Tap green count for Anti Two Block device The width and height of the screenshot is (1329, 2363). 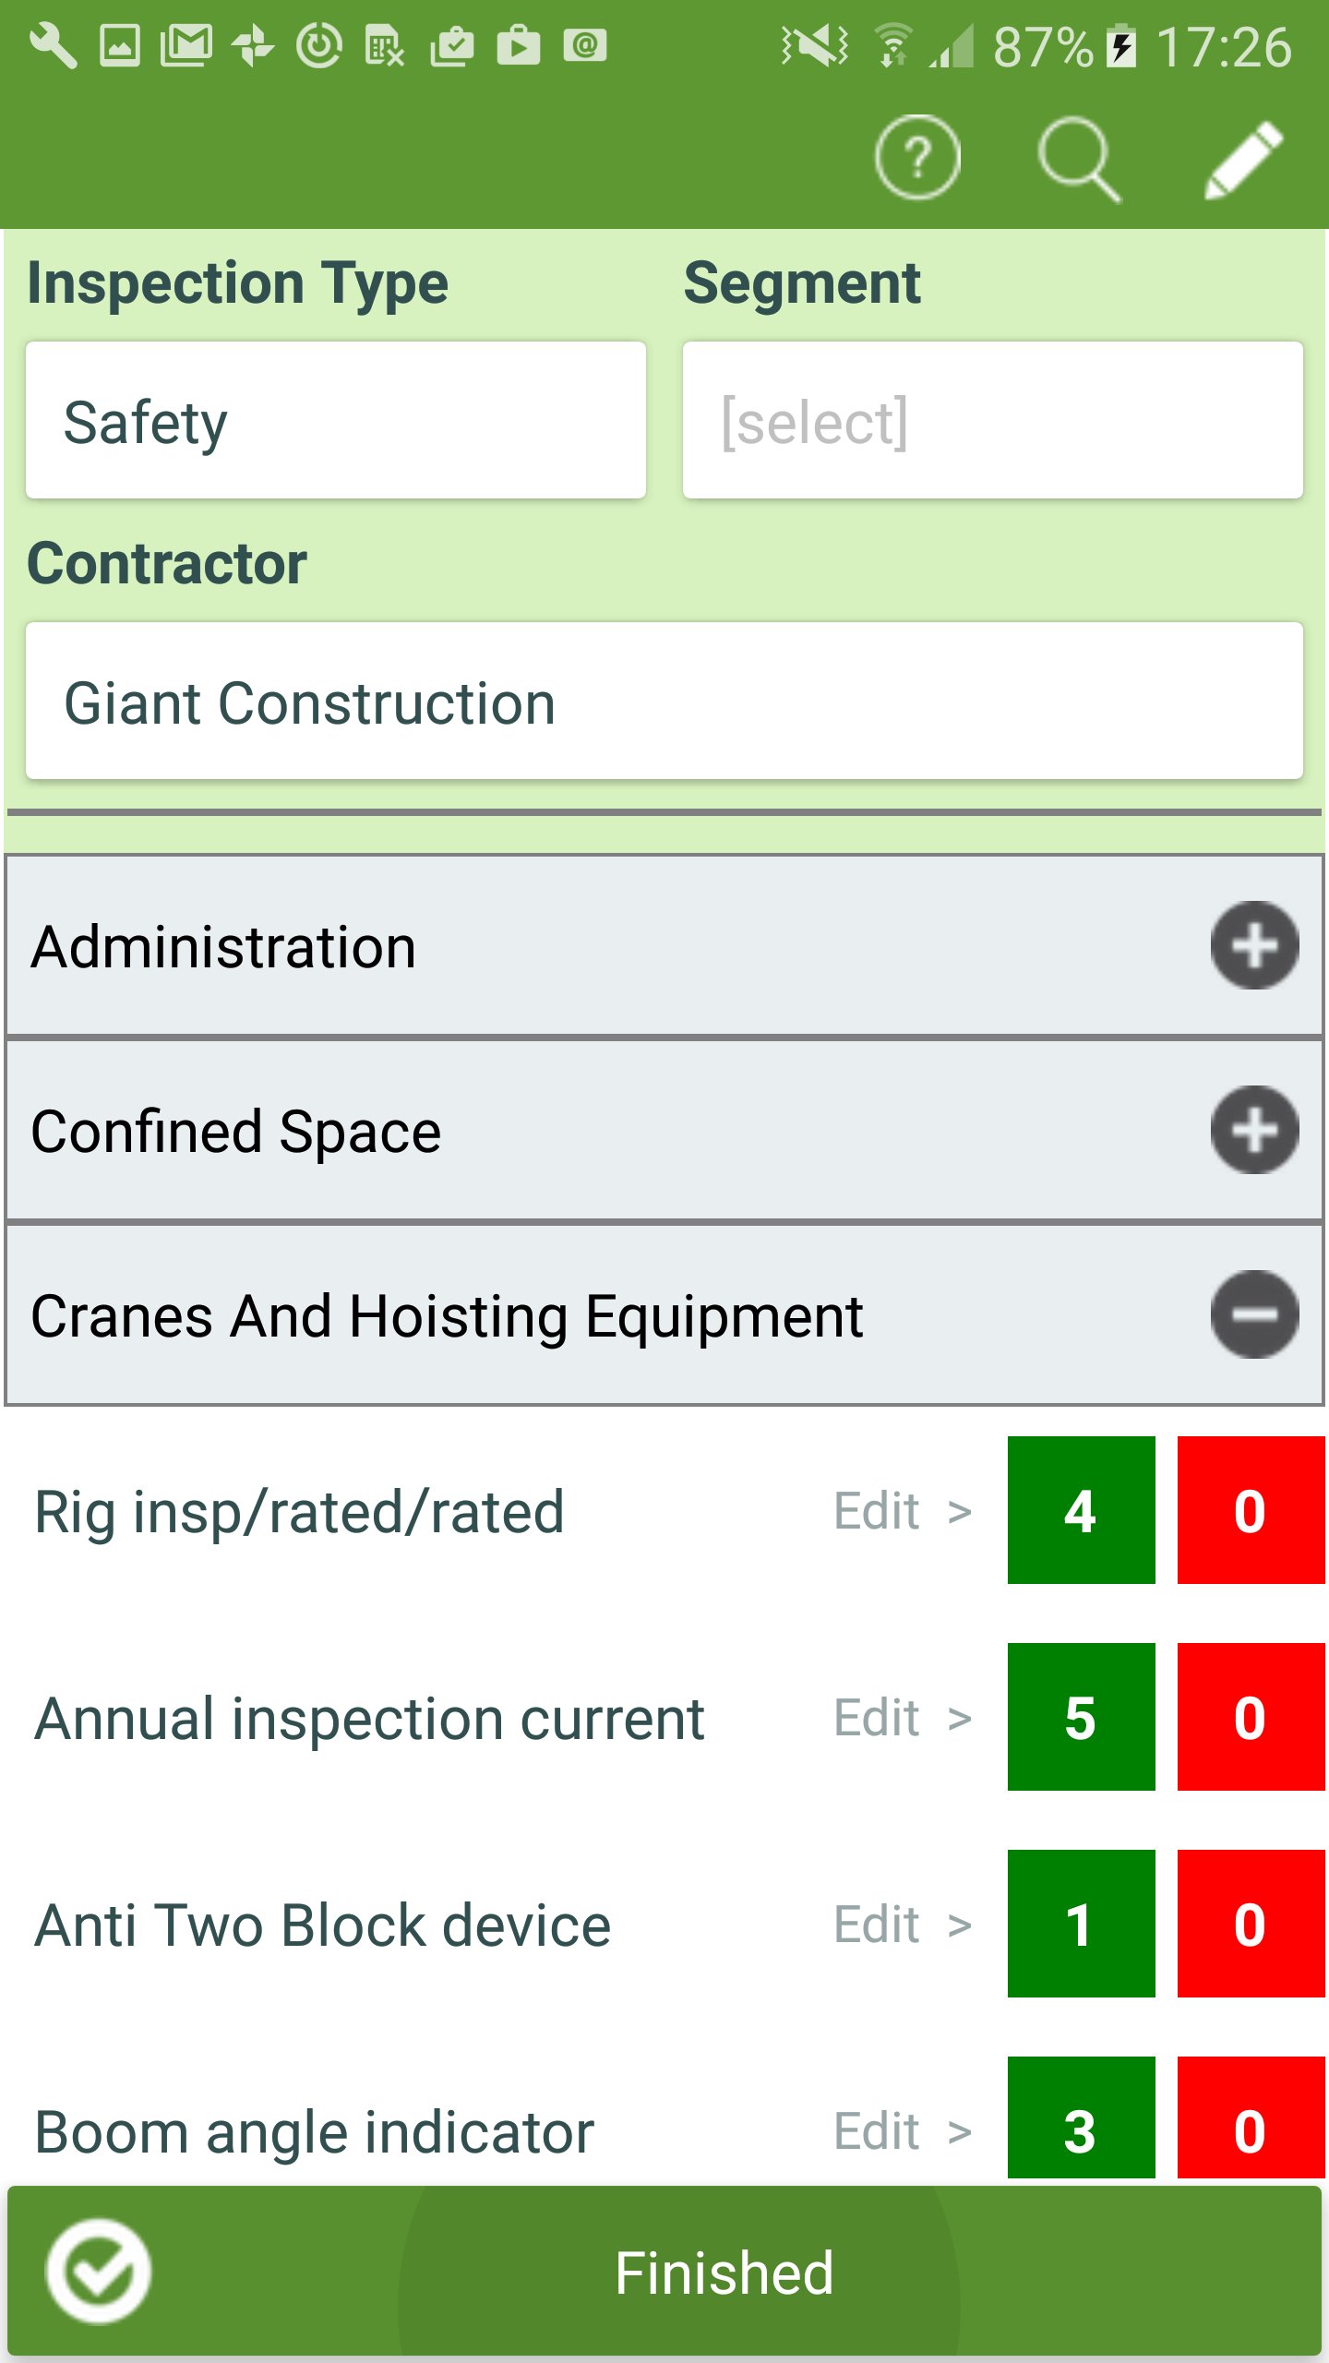tap(1081, 1925)
